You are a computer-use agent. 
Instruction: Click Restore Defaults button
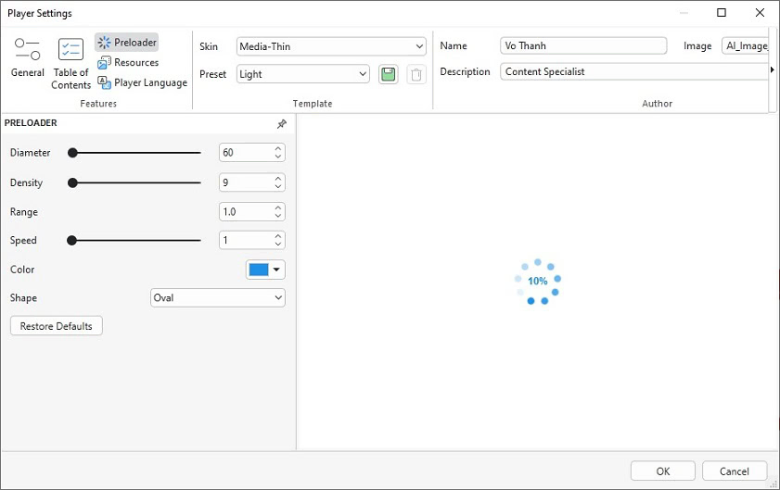tap(57, 326)
